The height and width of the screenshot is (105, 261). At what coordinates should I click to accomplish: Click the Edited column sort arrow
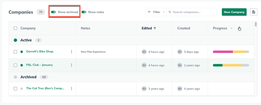[x=155, y=28]
